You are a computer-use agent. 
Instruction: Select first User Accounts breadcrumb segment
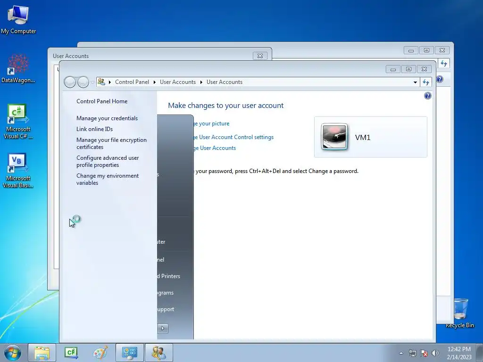[178, 82]
